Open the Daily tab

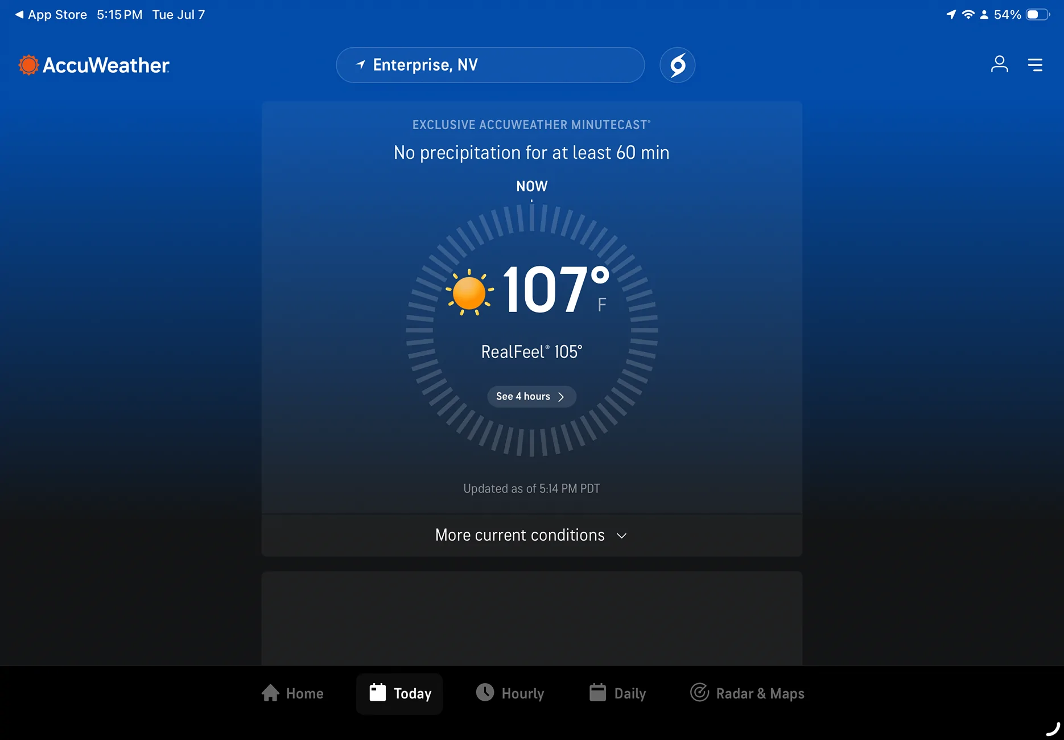[617, 693]
